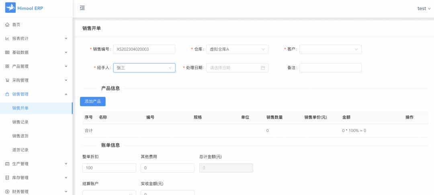Open 销售退货 in the sidebar
The height and width of the screenshot is (195, 434).
[36, 136]
